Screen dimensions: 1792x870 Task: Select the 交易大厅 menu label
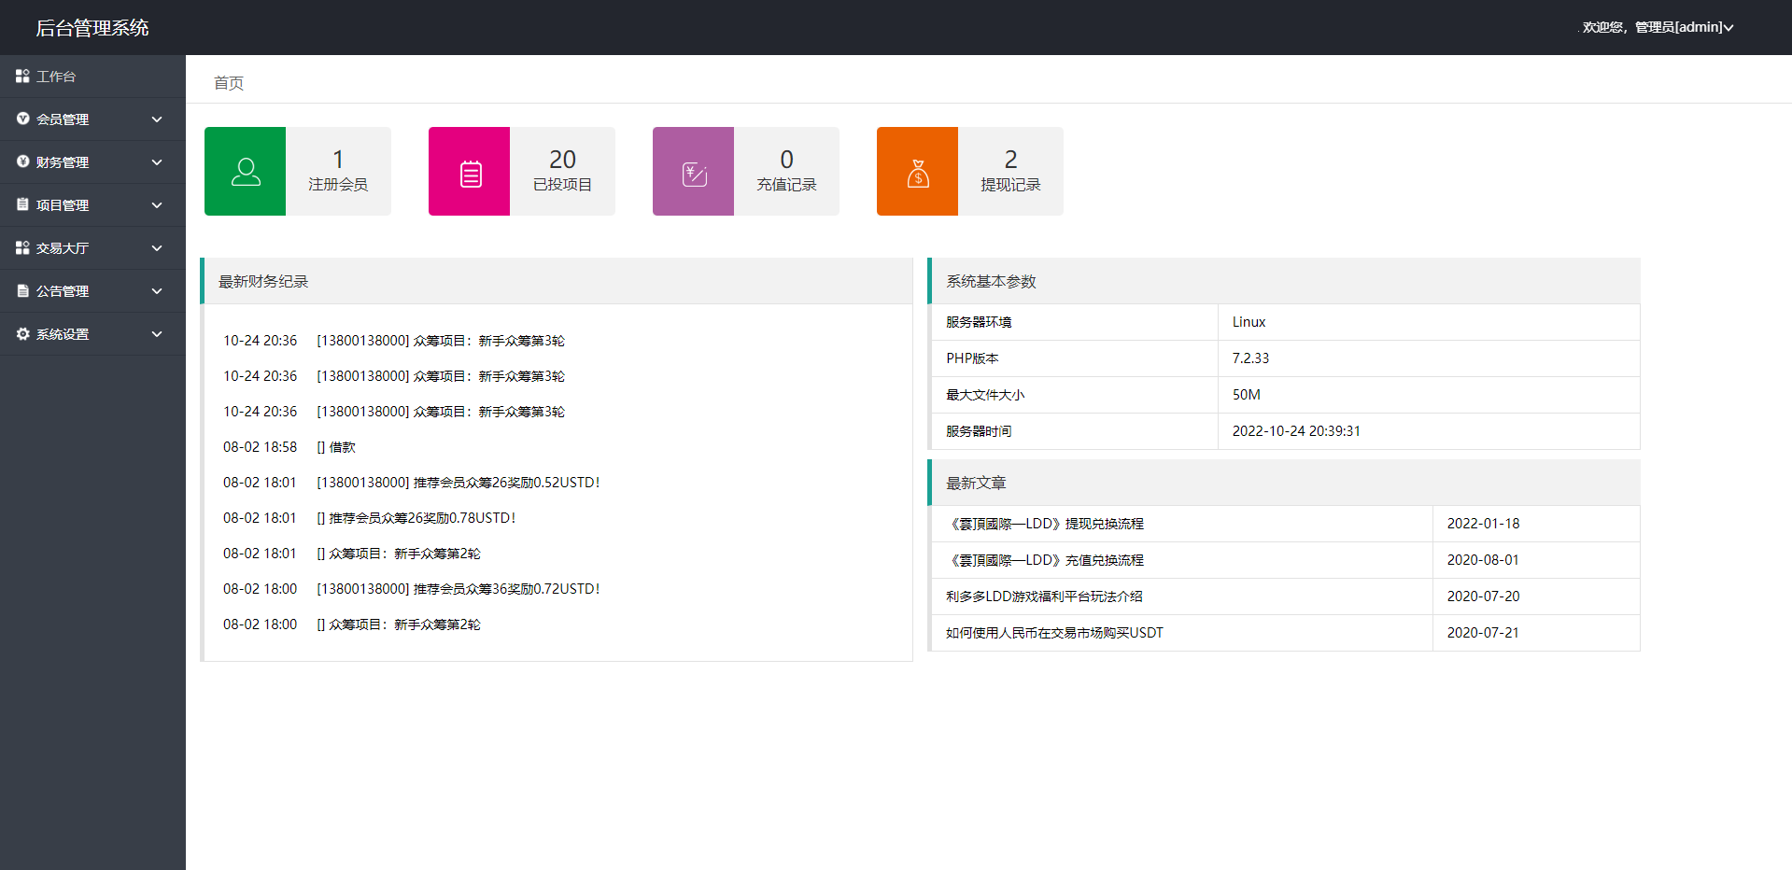[63, 248]
